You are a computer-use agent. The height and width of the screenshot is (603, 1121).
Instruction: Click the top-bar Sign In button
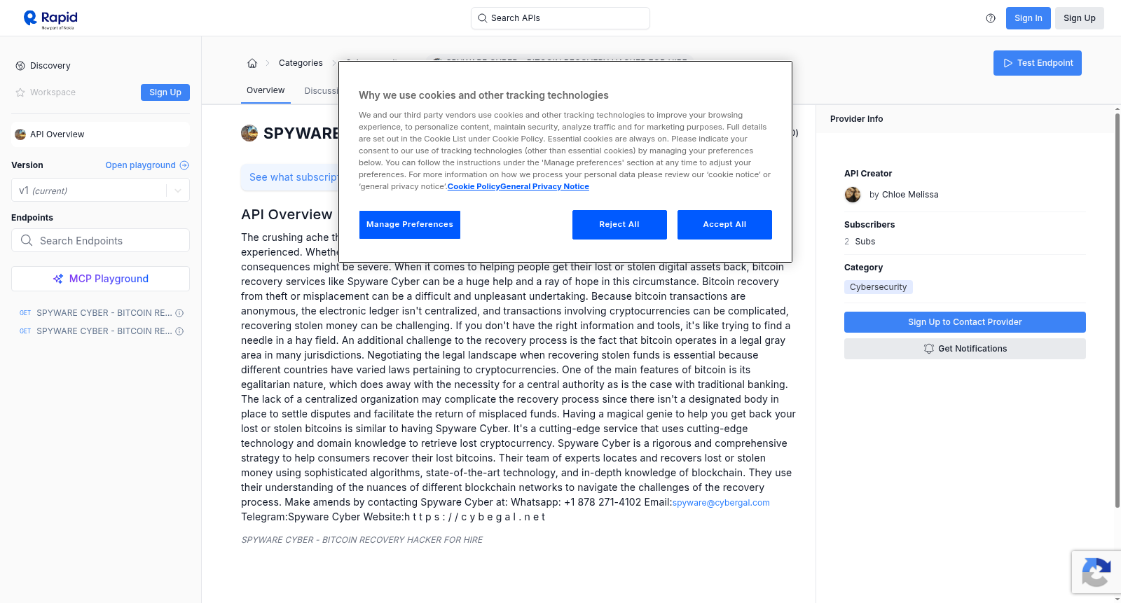[1029, 18]
